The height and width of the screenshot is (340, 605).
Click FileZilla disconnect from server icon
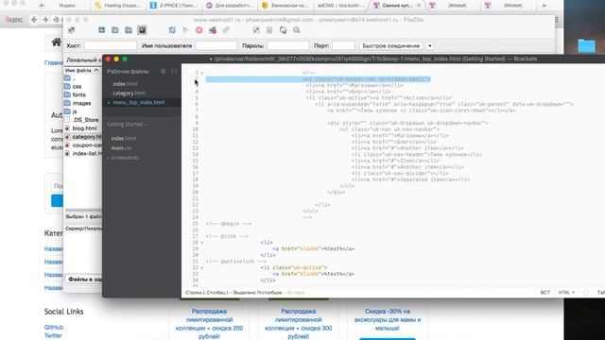[x=213, y=30]
